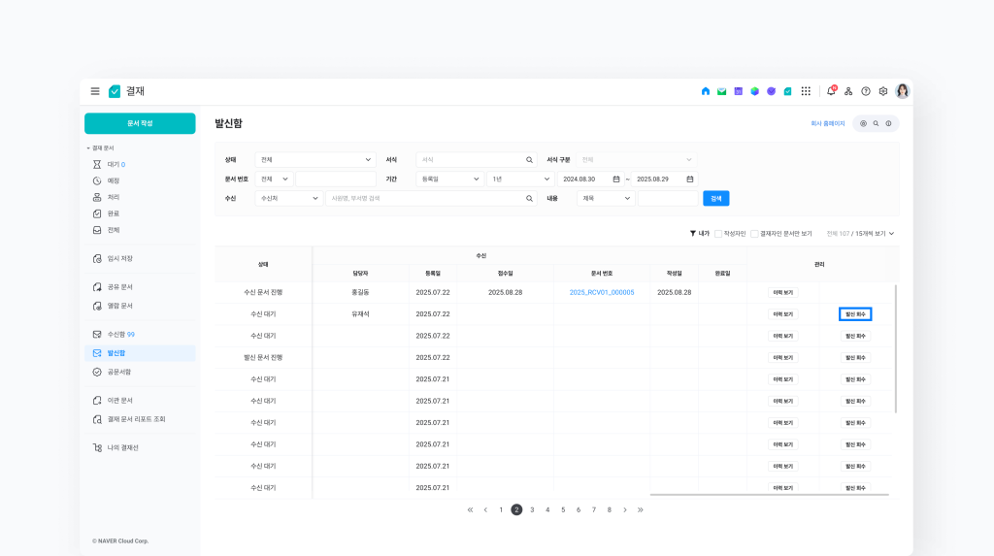Open the organization chart icon
The height and width of the screenshot is (556, 994).
pos(848,91)
